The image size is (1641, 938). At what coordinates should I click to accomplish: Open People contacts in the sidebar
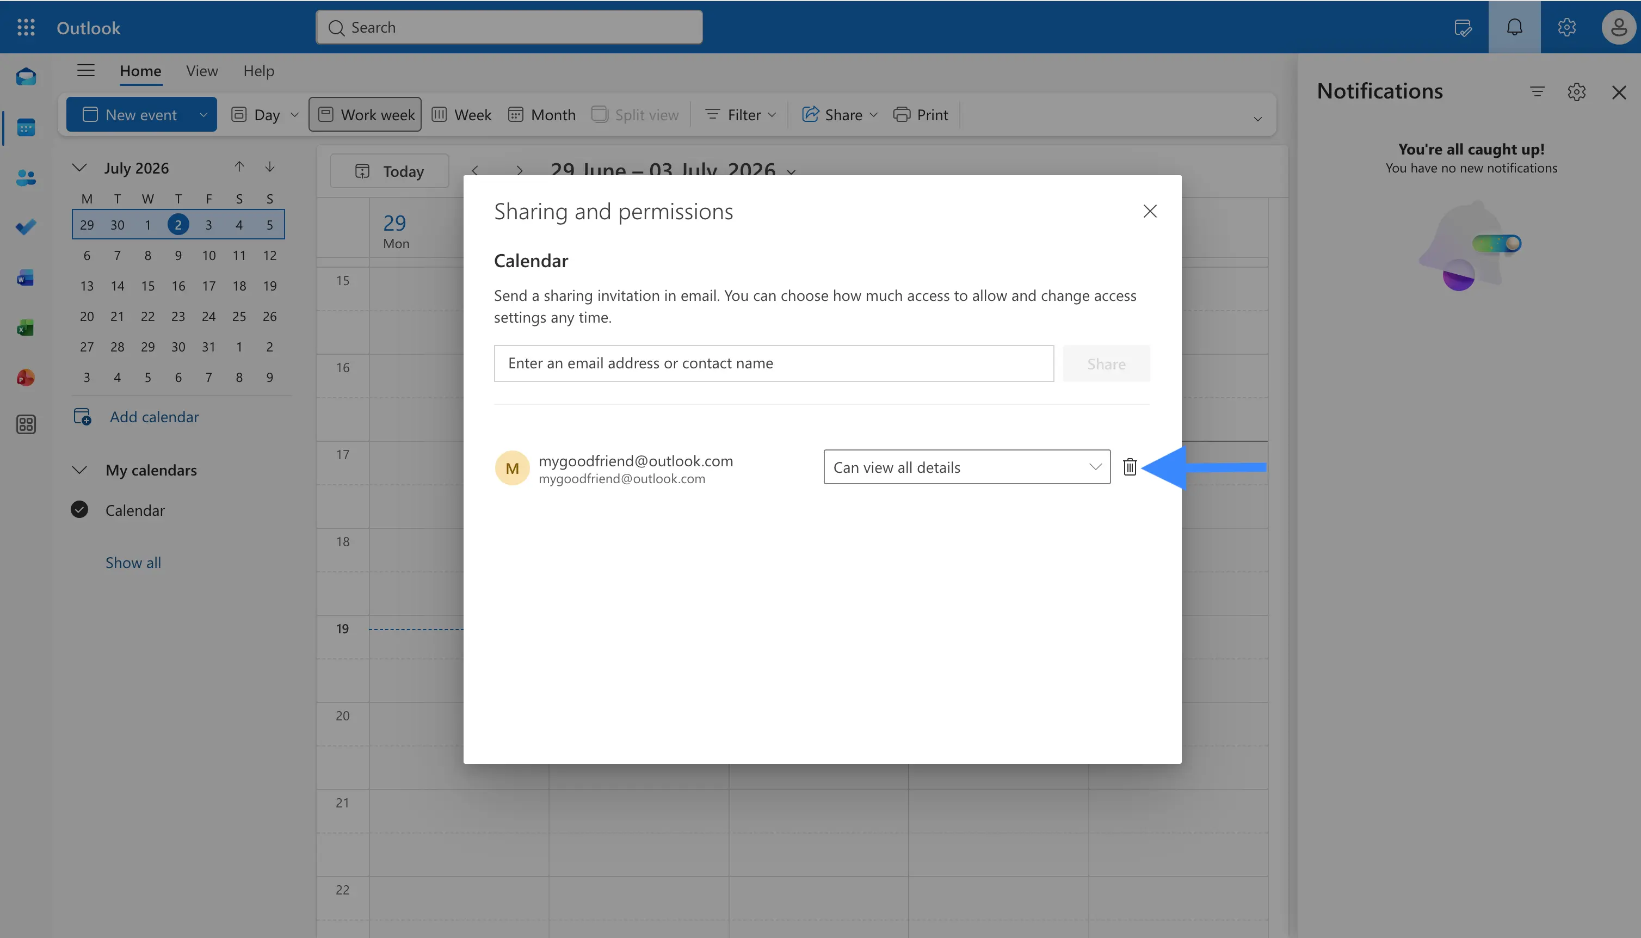[26, 177]
